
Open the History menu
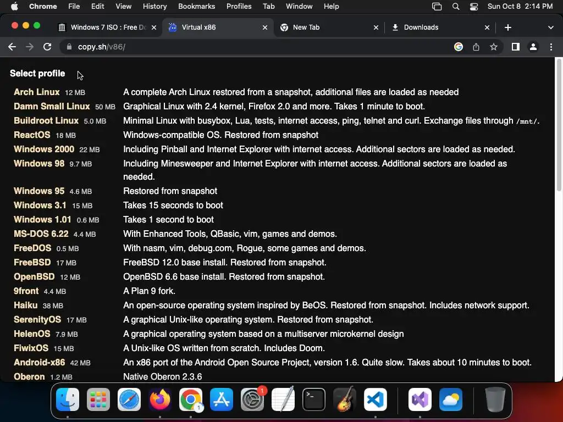tap(154, 7)
